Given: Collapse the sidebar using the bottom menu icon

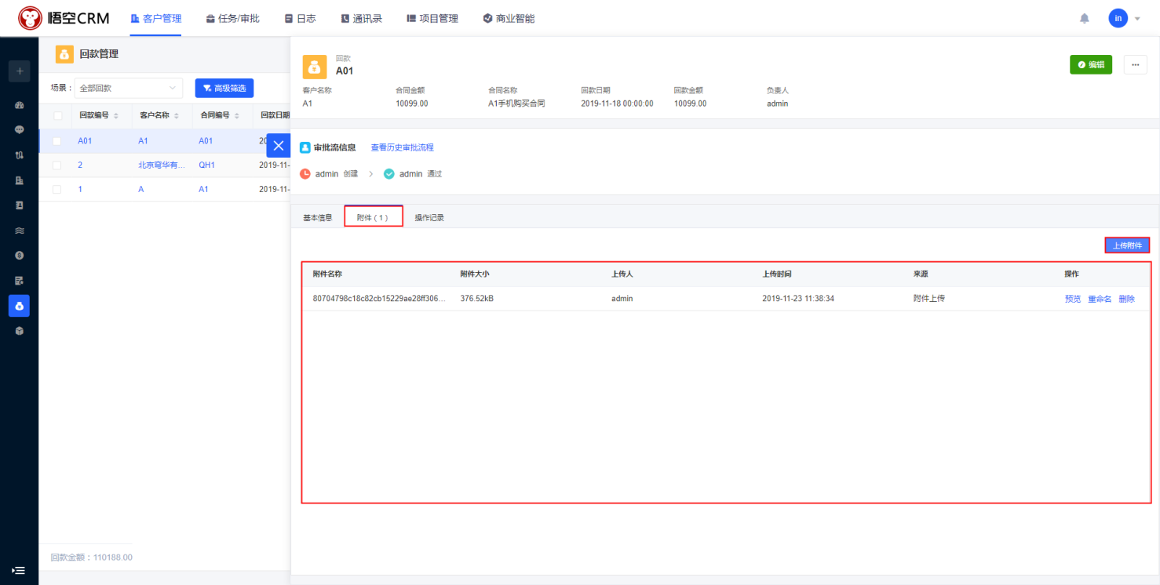Looking at the screenshot, I should tap(19, 571).
